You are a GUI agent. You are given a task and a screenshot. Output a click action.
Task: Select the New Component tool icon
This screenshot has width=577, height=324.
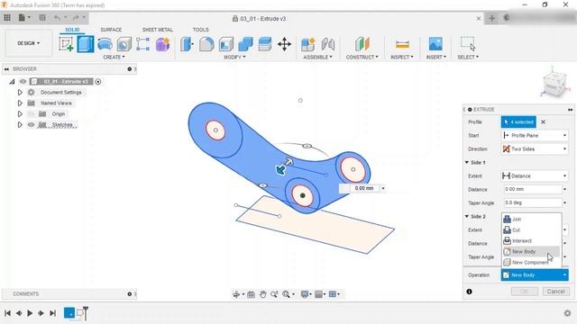[x=308, y=44]
